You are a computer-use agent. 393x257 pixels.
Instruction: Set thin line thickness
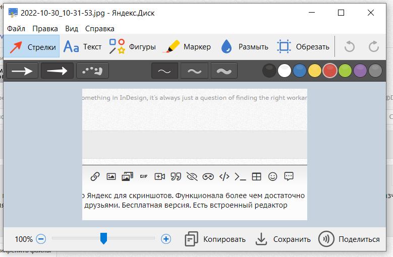(164, 71)
